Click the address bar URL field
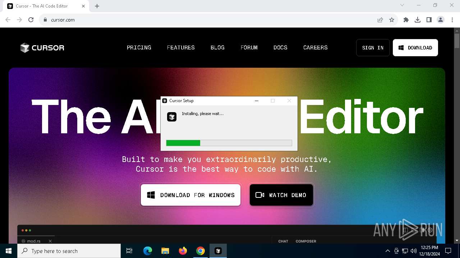 212,20
